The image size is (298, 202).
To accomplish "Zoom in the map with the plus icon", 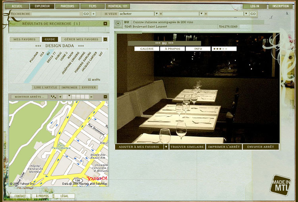I will [x=60, y=97].
